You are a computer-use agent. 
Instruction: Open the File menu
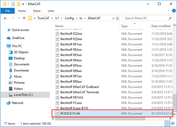(8, 11)
